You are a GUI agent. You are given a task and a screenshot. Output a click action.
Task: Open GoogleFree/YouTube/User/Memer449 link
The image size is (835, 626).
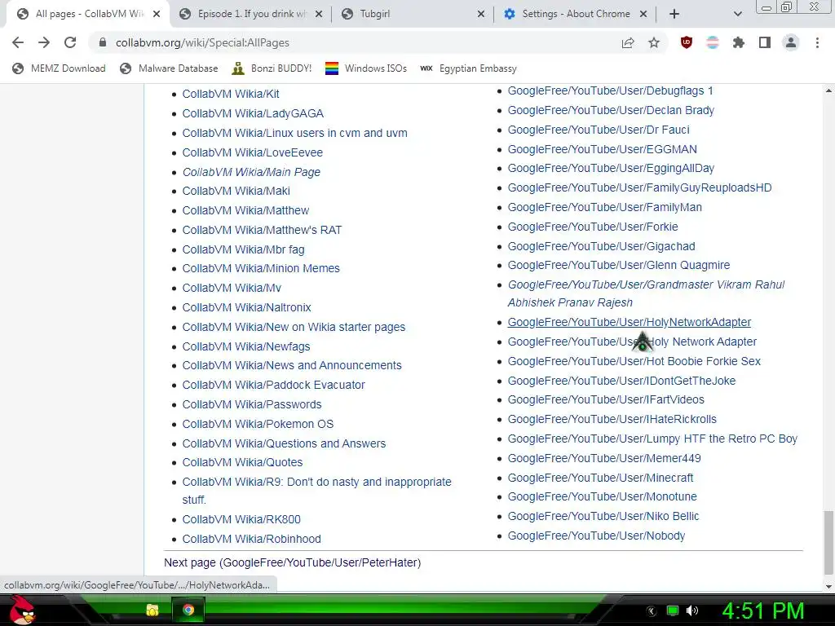click(604, 458)
